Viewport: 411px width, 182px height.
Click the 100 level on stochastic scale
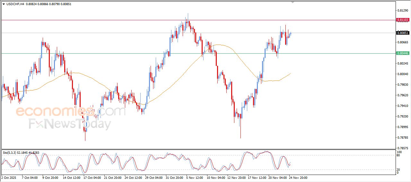[x=399, y=152]
